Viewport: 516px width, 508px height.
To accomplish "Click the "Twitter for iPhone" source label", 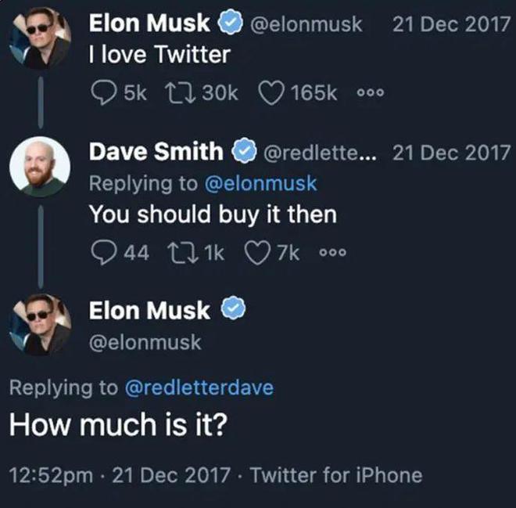I will [x=336, y=474].
